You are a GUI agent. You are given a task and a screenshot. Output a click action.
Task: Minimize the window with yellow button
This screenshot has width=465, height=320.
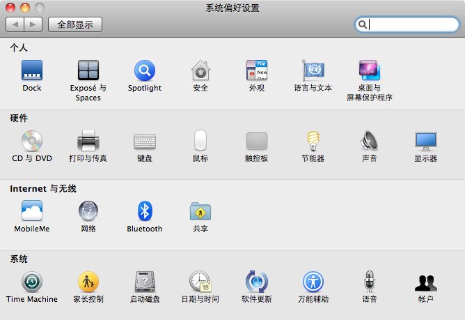pos(25,7)
